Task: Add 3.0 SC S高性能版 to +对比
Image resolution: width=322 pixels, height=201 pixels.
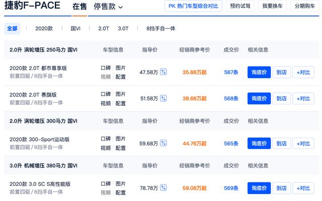Action: click(x=303, y=188)
